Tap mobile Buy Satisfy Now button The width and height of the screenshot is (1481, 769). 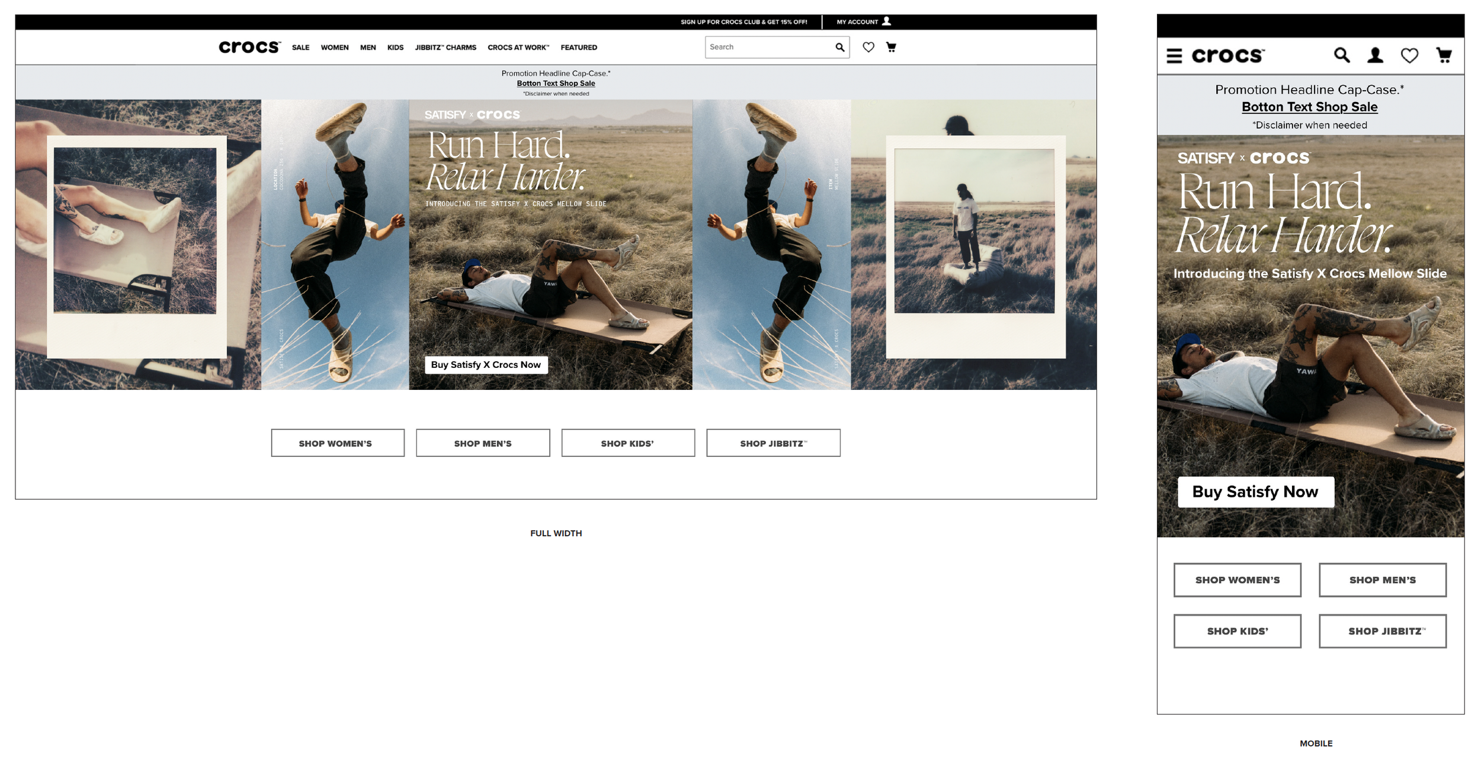coord(1255,492)
